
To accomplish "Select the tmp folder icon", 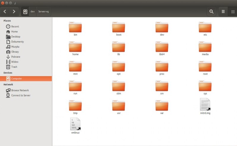I will [x=75, y=105].
